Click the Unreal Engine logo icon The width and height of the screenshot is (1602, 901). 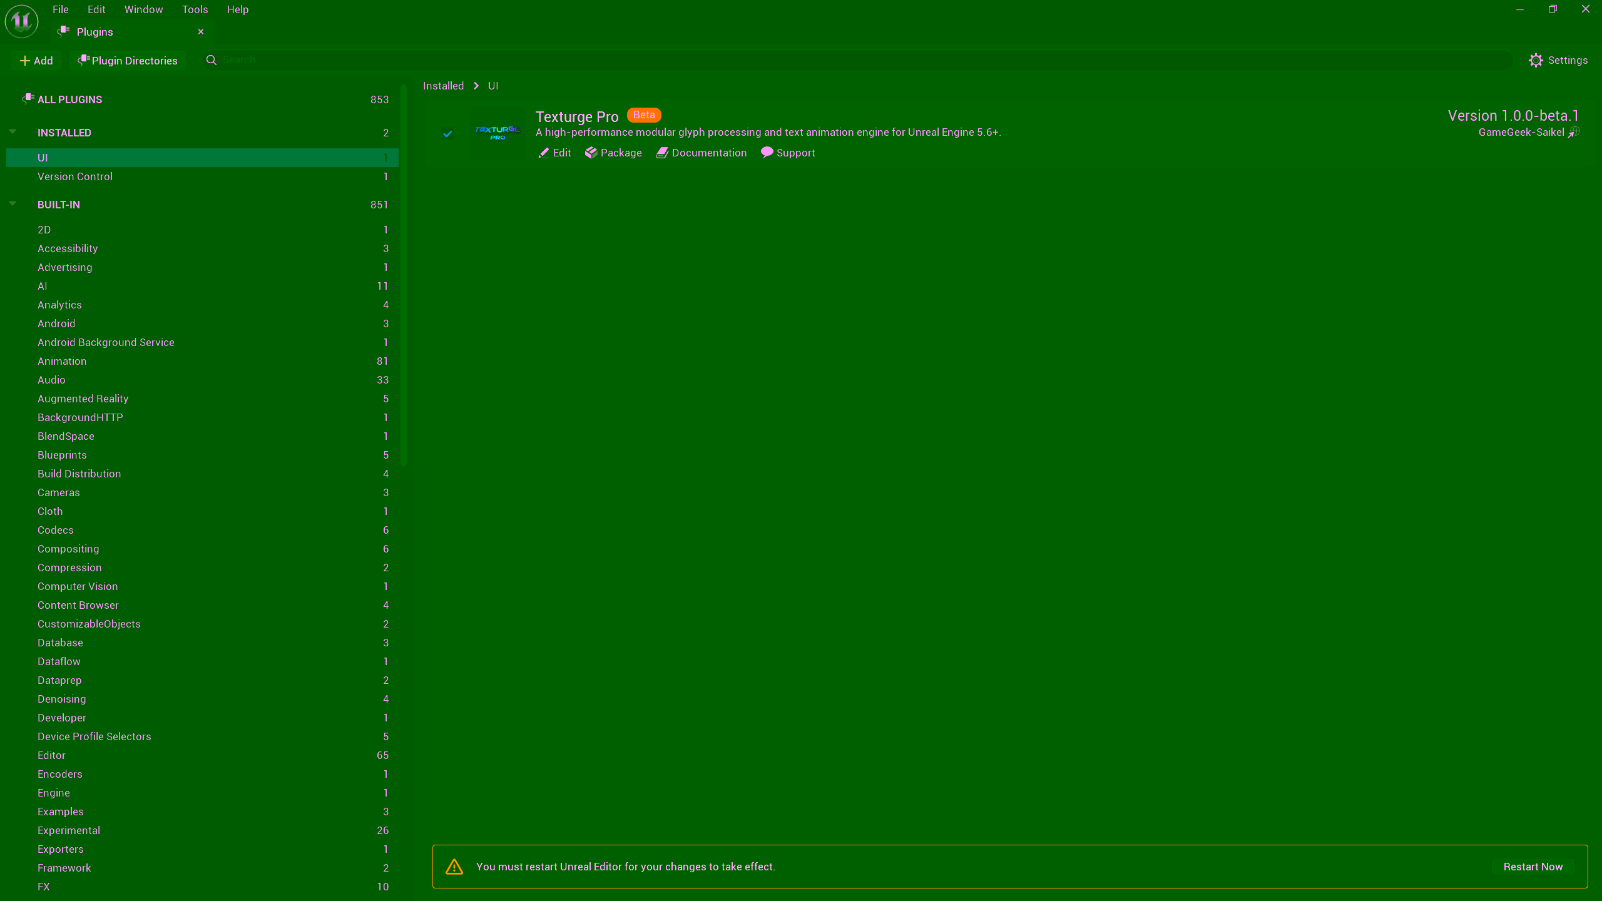[21, 21]
